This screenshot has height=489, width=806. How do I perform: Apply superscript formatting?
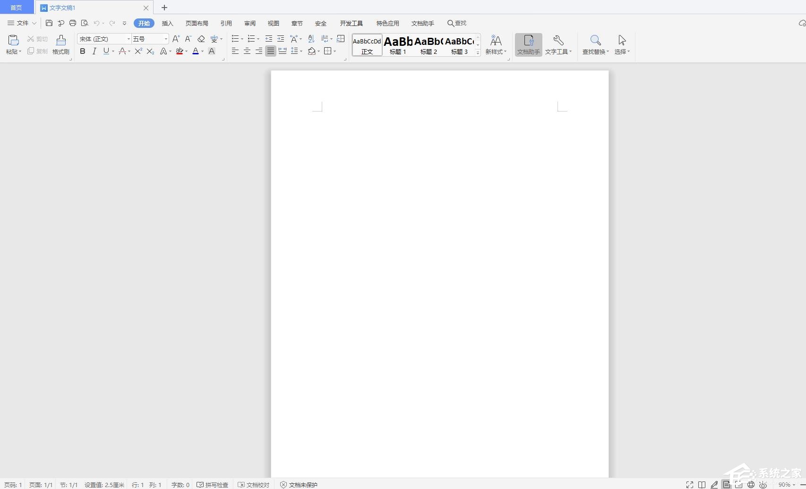pos(138,51)
